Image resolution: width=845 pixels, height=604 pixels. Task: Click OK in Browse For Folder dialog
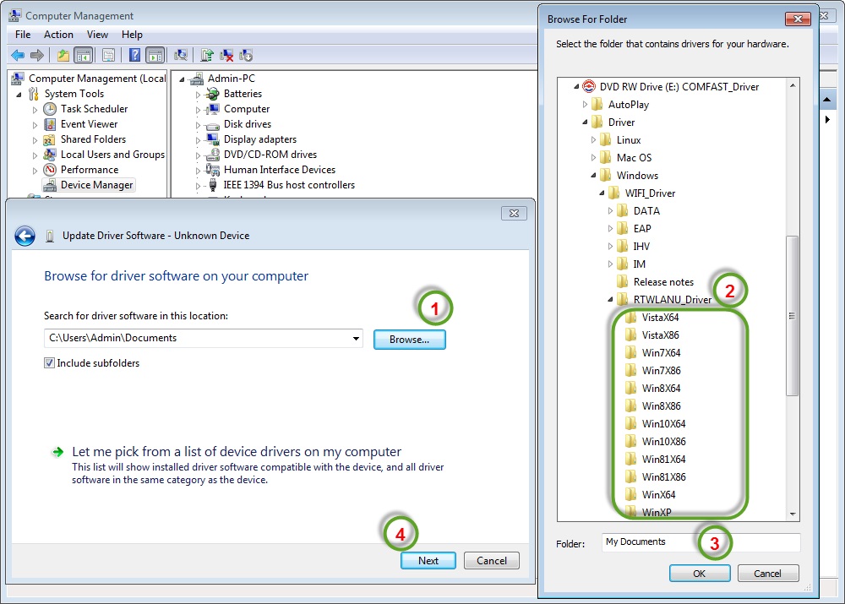click(700, 574)
